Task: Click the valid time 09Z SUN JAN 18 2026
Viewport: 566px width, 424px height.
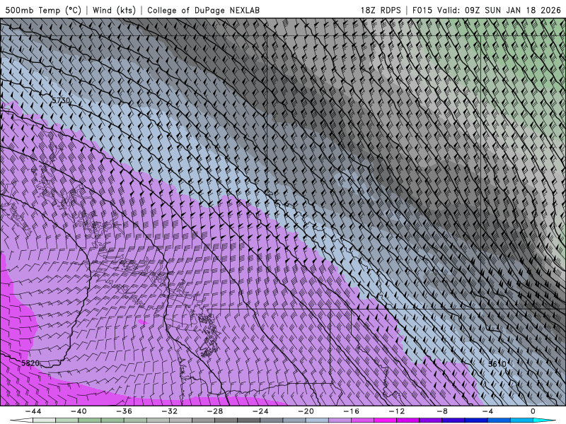Action: click(512, 10)
